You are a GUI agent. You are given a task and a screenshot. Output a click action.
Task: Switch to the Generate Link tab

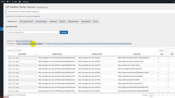[12, 22]
